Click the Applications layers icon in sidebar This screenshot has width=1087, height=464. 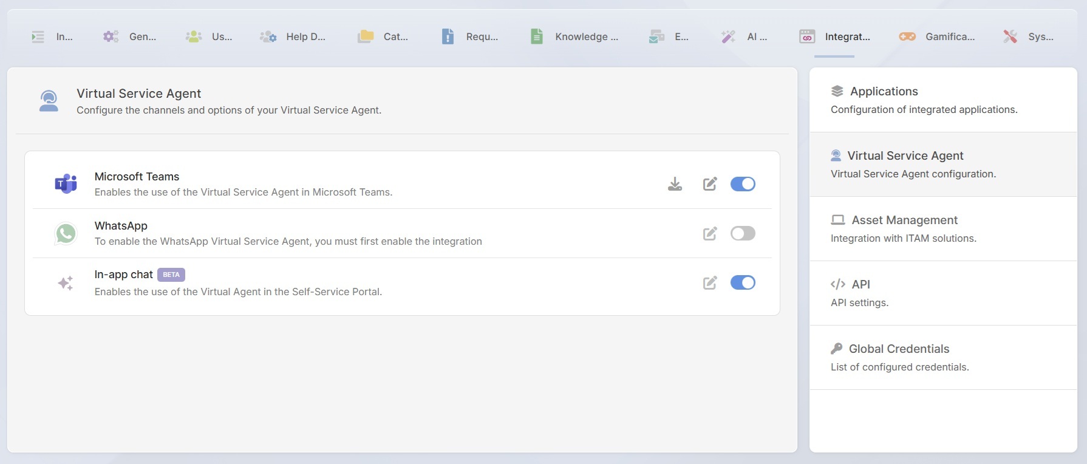click(x=837, y=91)
